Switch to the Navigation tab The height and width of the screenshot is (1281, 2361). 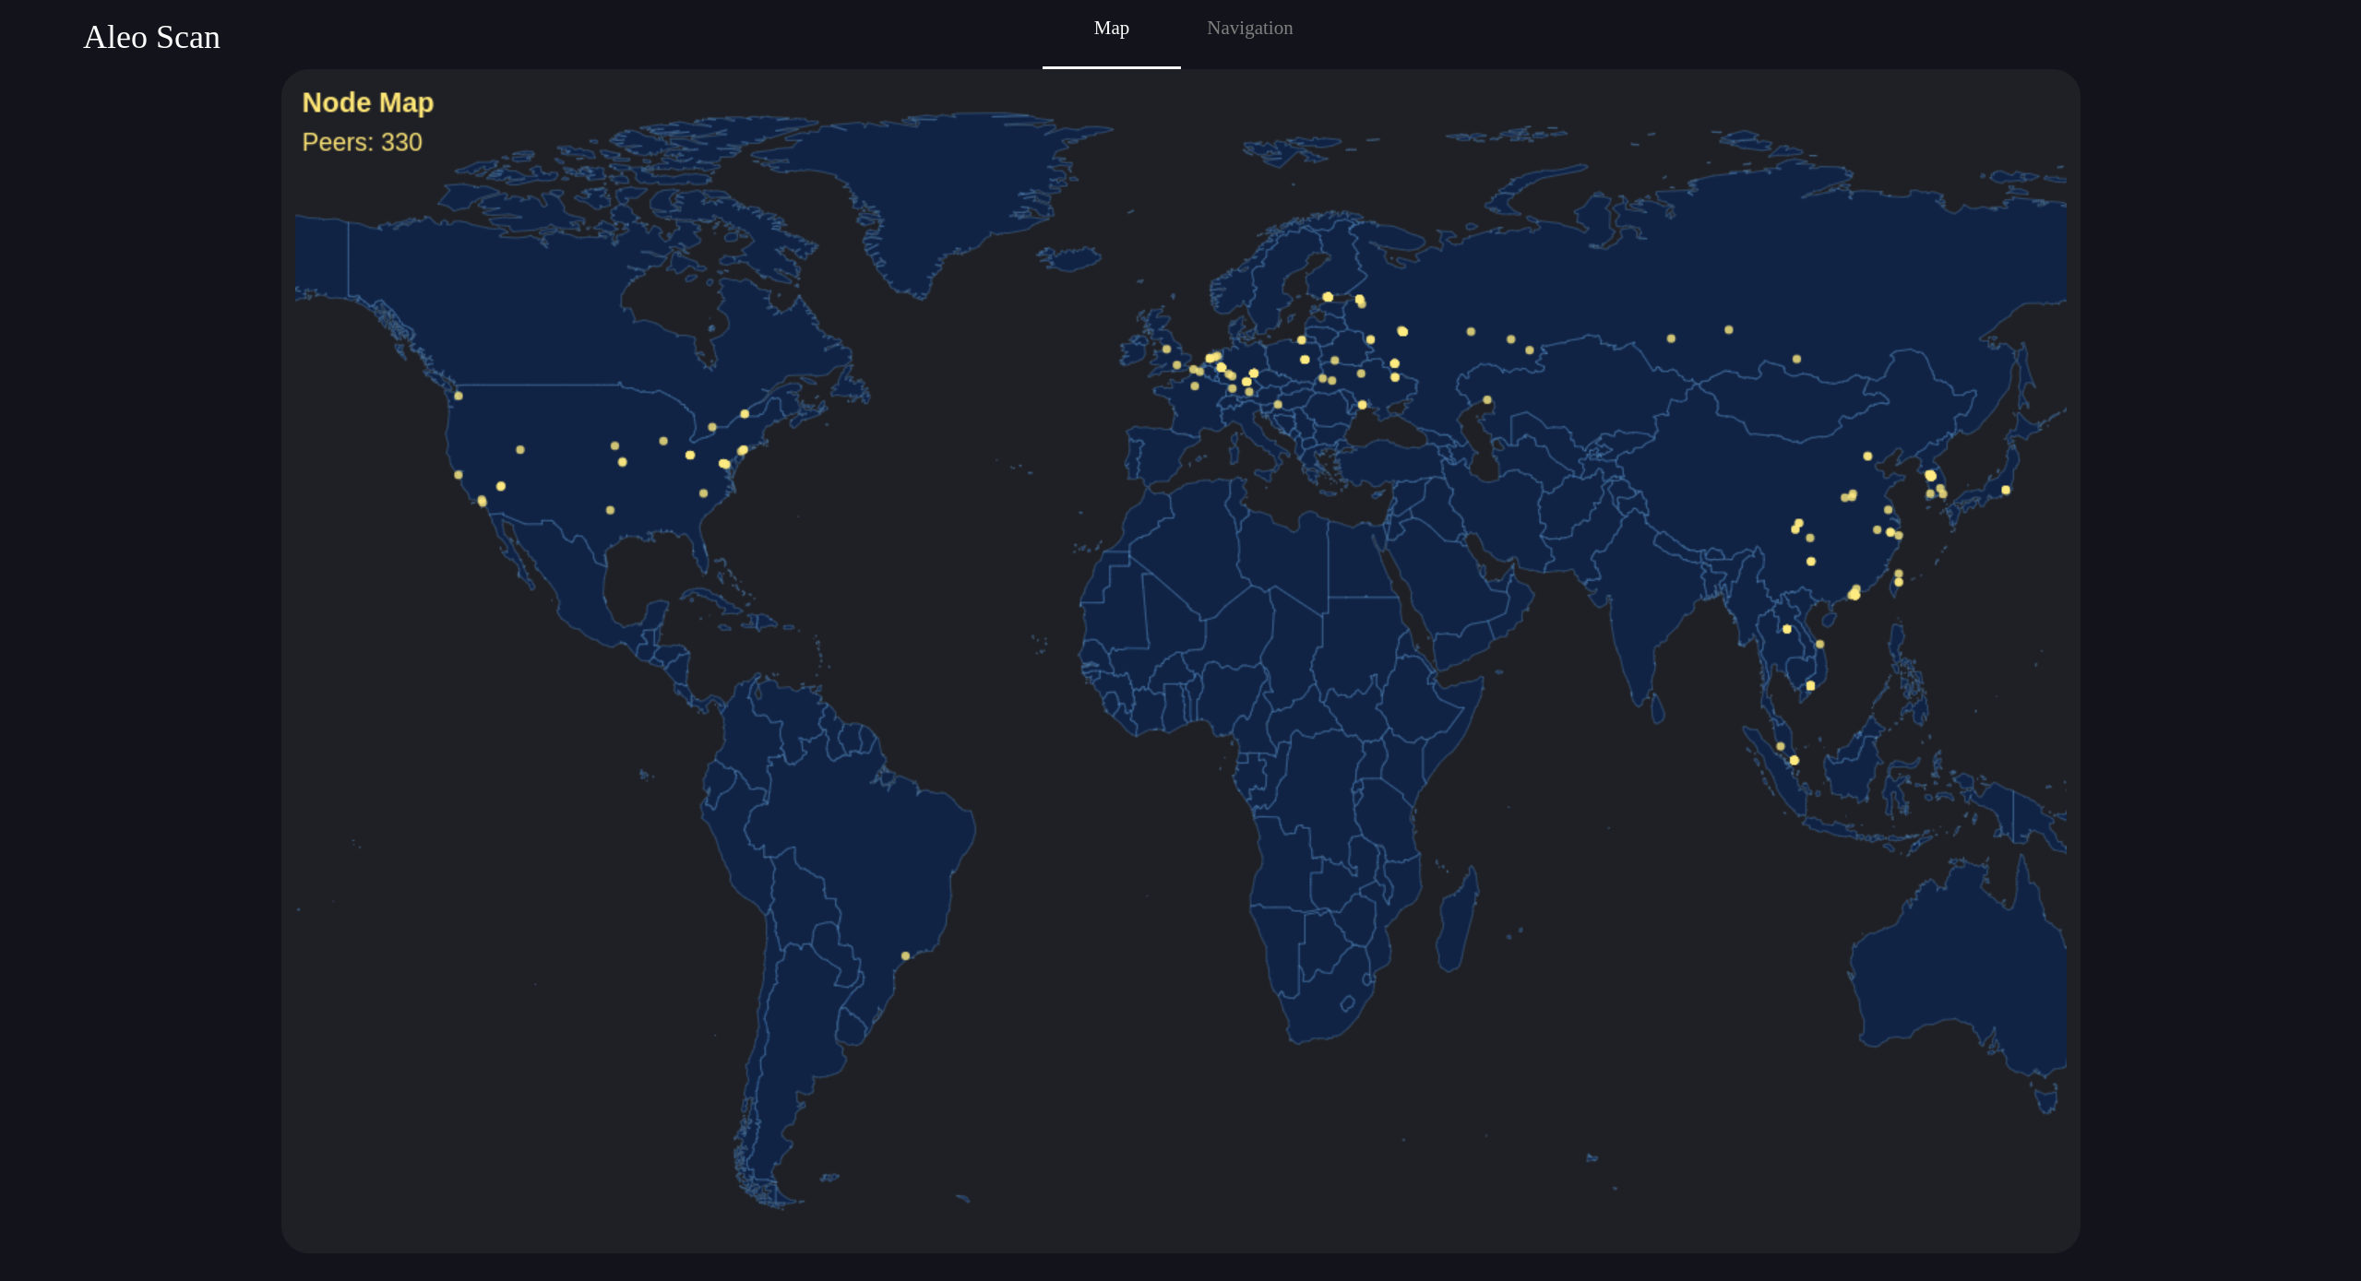(x=1249, y=28)
